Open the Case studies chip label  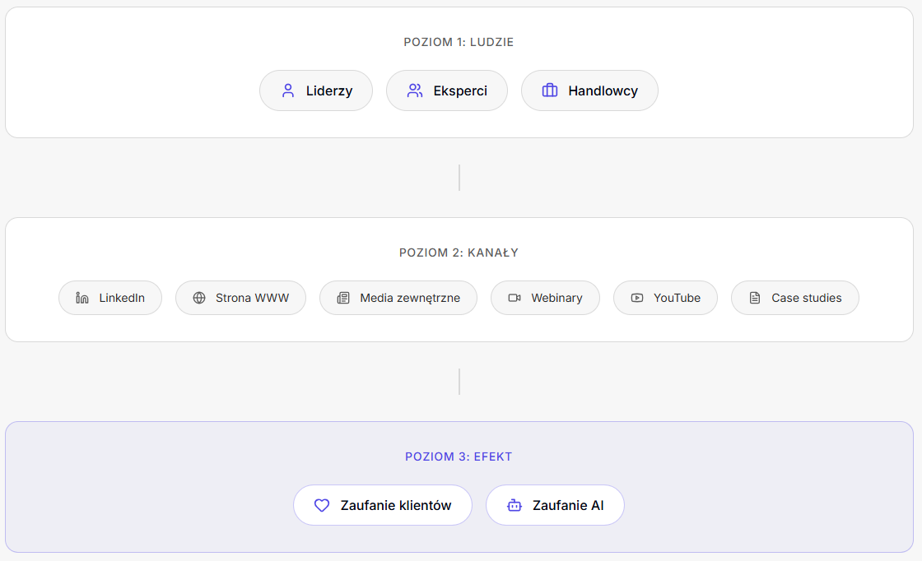point(807,298)
